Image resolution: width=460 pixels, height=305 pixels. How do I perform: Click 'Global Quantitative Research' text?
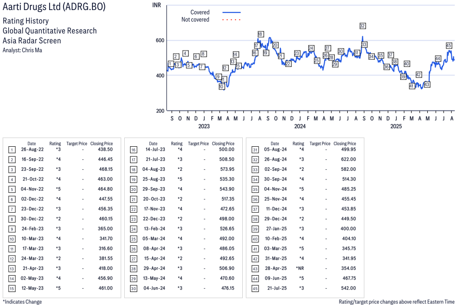click(50, 31)
